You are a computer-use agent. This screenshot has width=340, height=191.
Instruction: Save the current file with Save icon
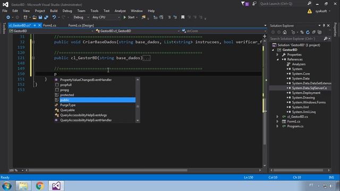pyautogui.click(x=40, y=18)
